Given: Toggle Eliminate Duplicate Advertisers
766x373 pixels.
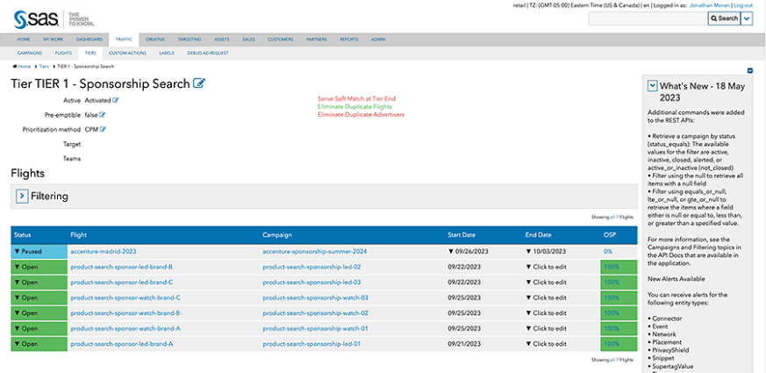Looking at the screenshot, I should [x=361, y=114].
